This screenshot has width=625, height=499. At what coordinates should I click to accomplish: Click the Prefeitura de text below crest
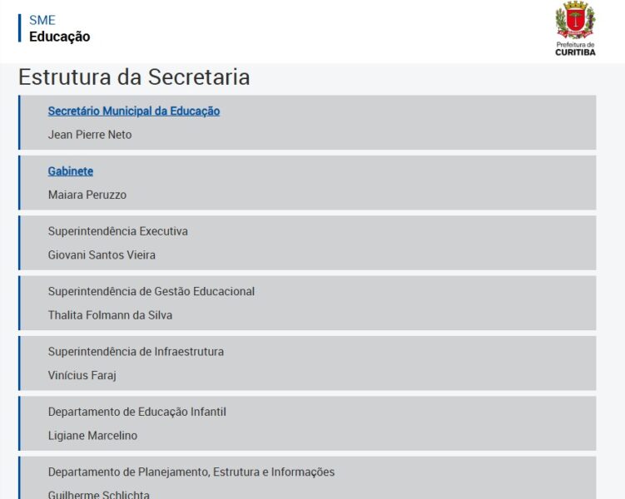click(575, 44)
